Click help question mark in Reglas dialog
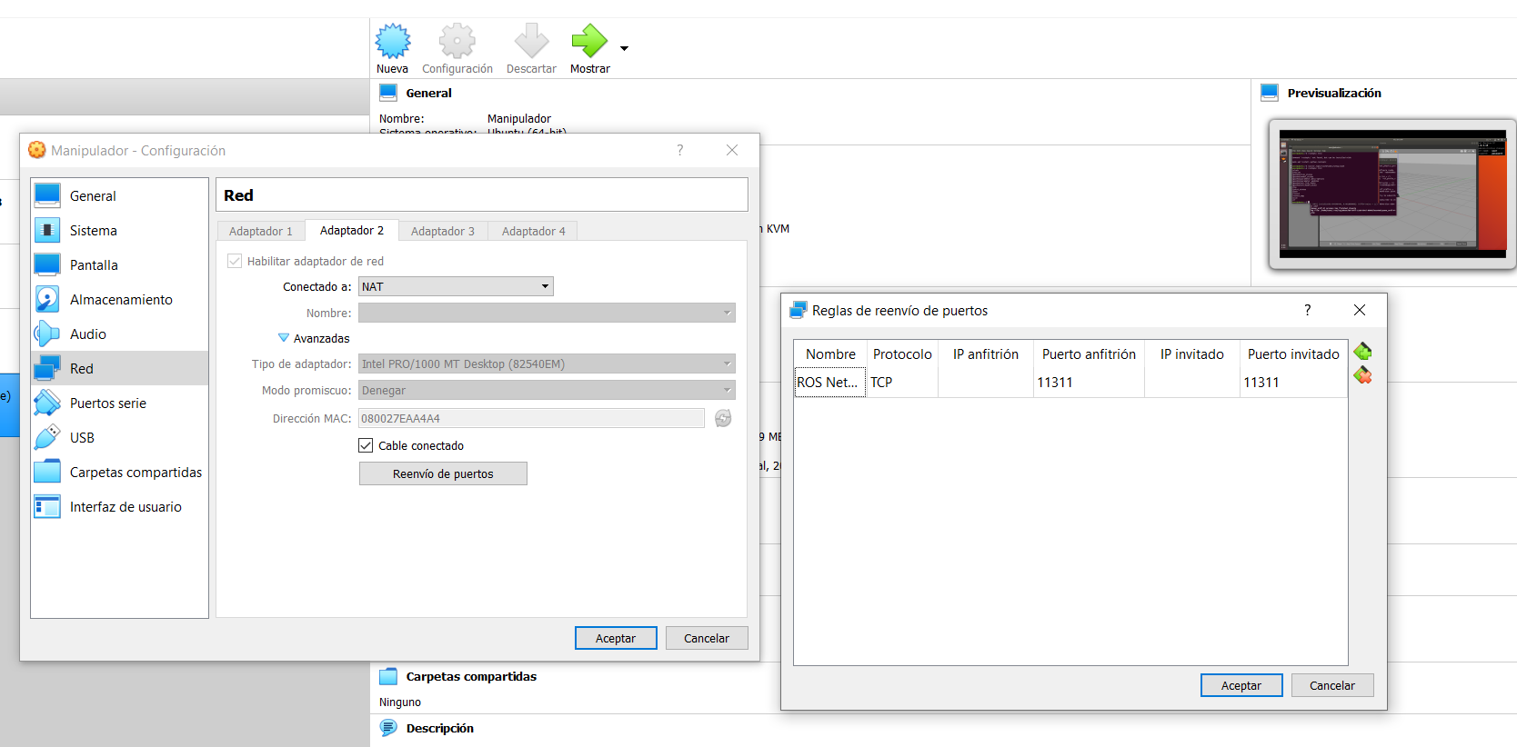The width and height of the screenshot is (1517, 747). [x=1307, y=310]
